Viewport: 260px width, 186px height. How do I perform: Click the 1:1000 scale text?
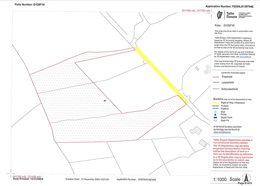[x=220, y=179]
